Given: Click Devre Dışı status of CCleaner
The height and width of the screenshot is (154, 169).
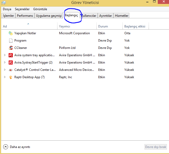Looking at the screenshot, I should (105, 48).
